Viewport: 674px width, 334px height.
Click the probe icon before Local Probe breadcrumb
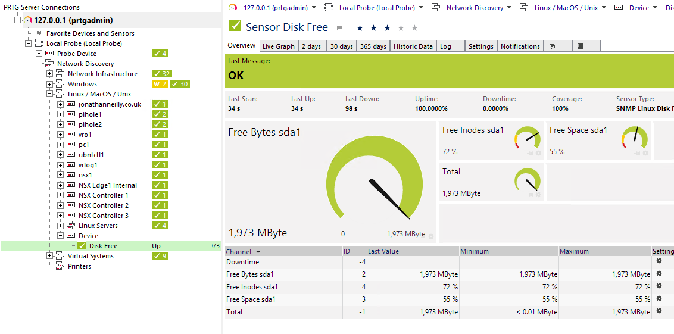tap(329, 7)
